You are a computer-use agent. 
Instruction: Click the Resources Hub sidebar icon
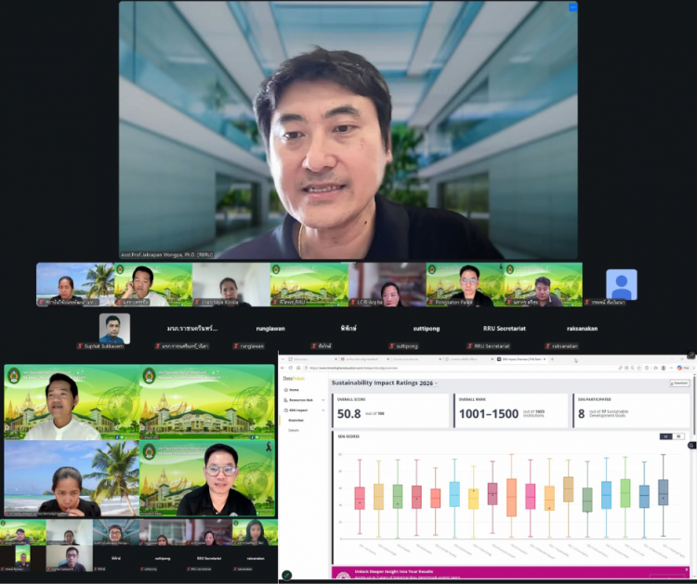tap(286, 400)
